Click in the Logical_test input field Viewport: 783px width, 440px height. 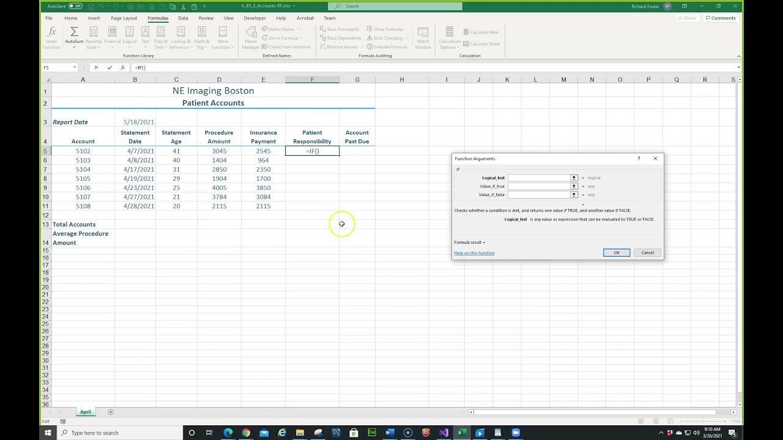[x=539, y=178]
